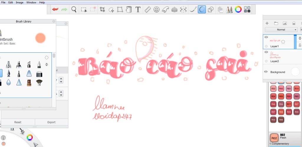Pick the ballpoint pen brush

[39, 65]
